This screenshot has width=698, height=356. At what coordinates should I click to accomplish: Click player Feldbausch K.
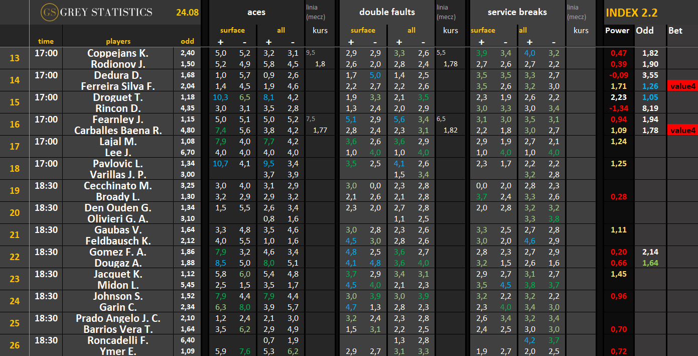tap(118, 241)
